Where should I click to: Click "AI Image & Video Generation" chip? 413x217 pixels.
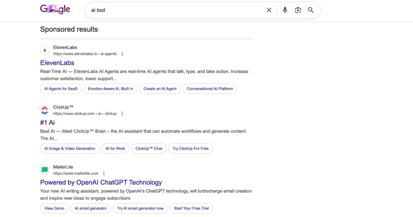click(70, 149)
